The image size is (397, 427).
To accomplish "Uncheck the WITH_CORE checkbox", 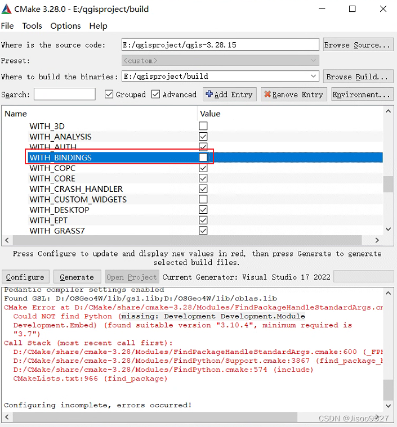I will (203, 178).
